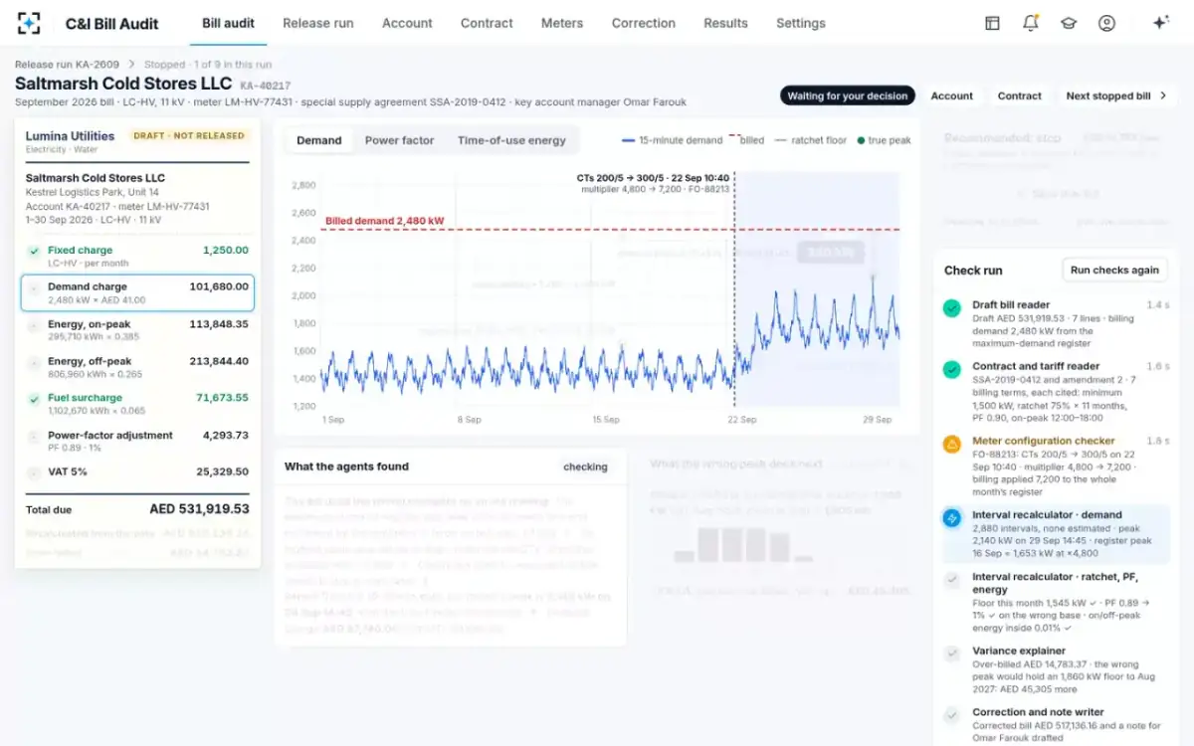
Task: Click the Energy, off-peak status icon
Action: [34, 362]
